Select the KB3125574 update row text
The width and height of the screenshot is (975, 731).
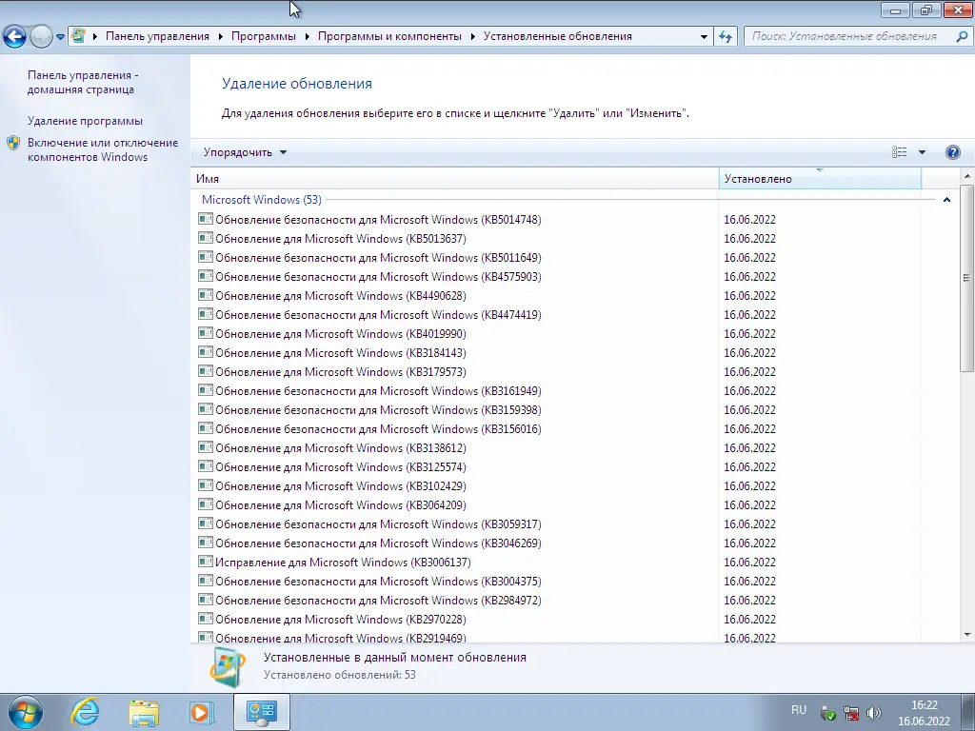pos(341,466)
